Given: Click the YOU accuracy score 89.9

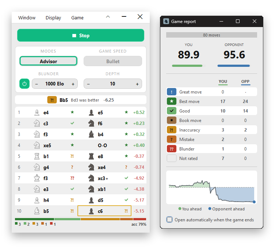Looking at the screenshot, I should click(188, 54).
